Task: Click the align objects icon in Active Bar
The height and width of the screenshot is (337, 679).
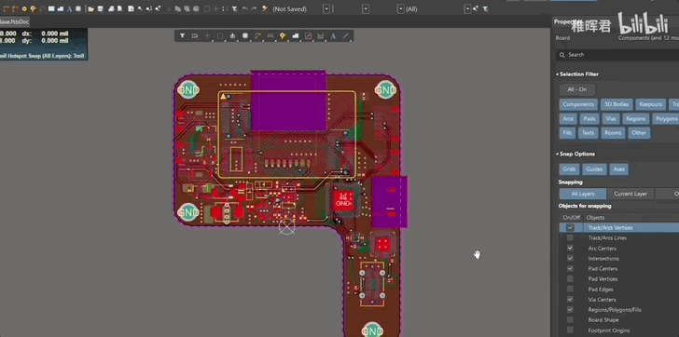Action: 232,36
